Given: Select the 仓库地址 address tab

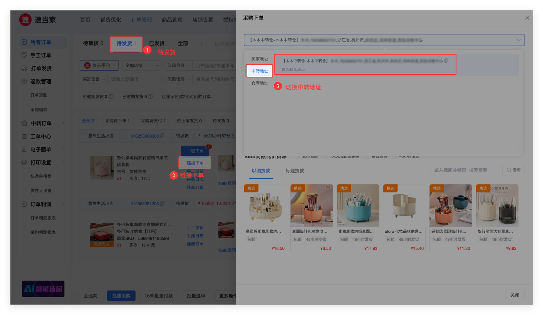Looking at the screenshot, I should [x=260, y=83].
